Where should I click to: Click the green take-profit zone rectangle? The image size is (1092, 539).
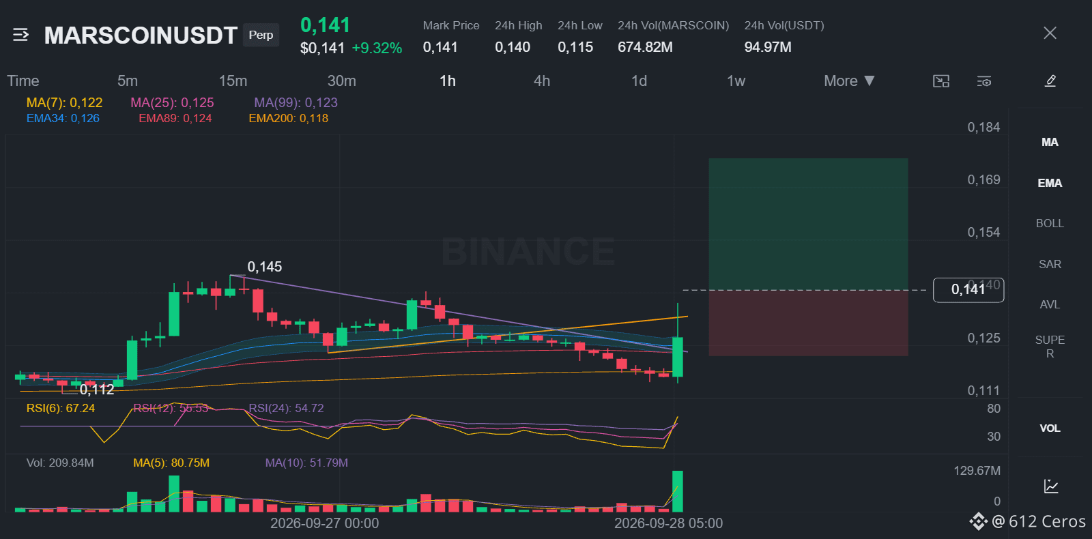[808, 224]
